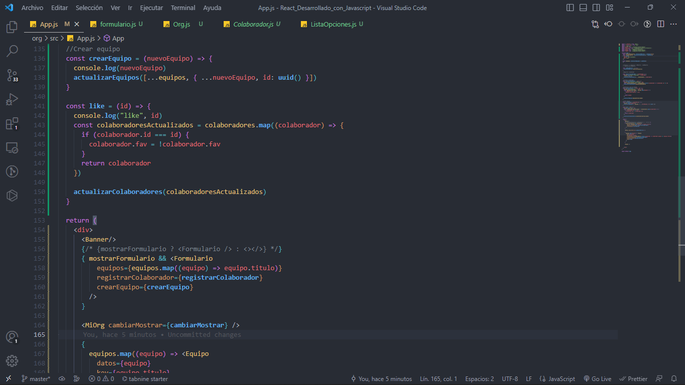Image resolution: width=685 pixels, height=385 pixels.
Task: Click actualizarColaboradores call on line 150
Action: click(118, 192)
